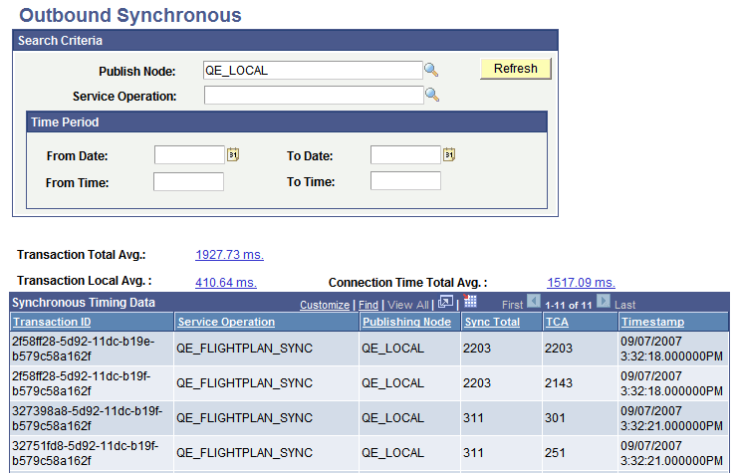This screenshot has height=473, width=737.
Task: Focus the To Time field
Action: coord(405,181)
